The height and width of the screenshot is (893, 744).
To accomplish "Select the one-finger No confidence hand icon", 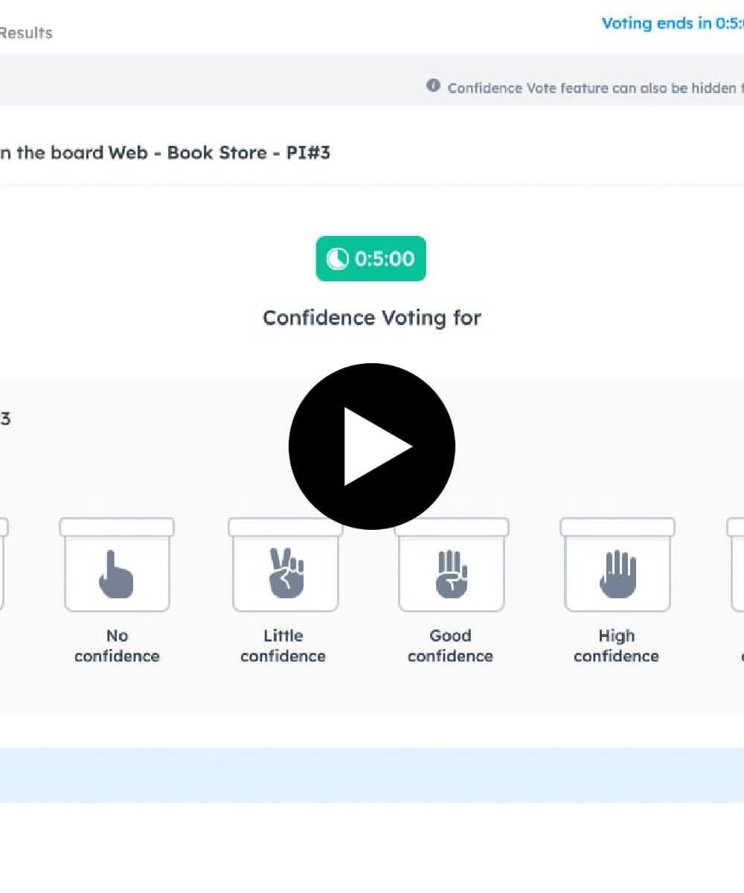I will (116, 574).
